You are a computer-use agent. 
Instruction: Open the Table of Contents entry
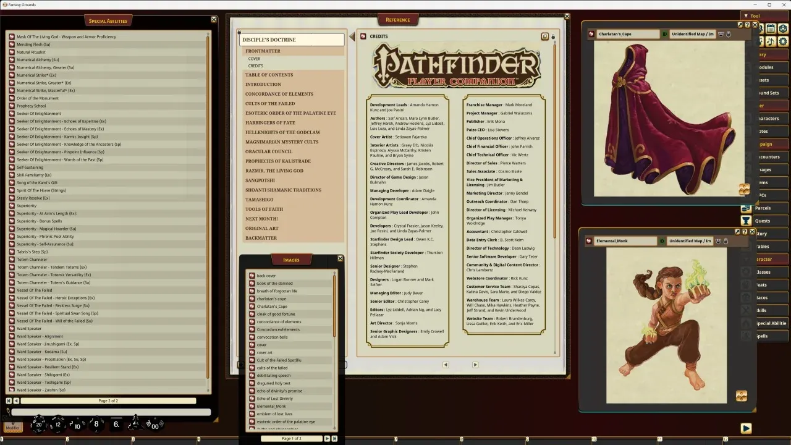[269, 75]
